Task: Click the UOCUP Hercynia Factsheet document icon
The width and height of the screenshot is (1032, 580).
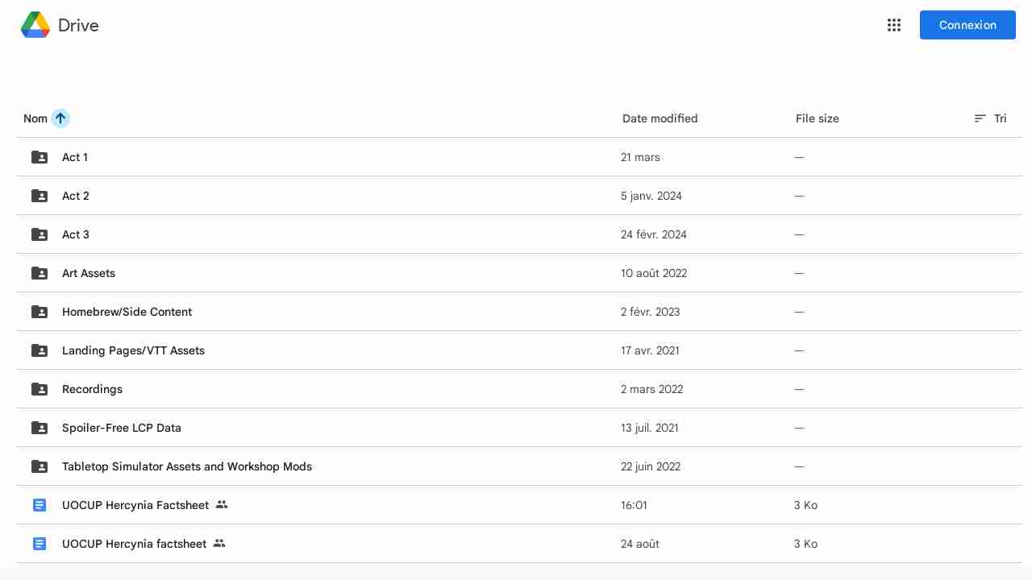Action: pyautogui.click(x=40, y=505)
